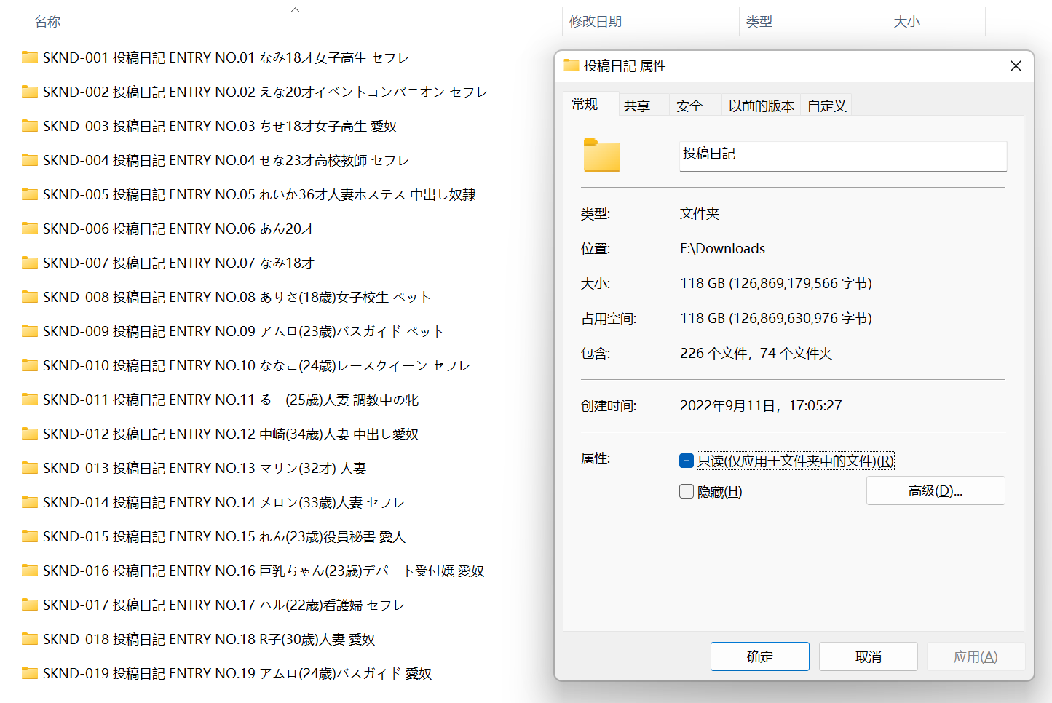Click the large folder icon in properties dialog

pyautogui.click(x=602, y=155)
